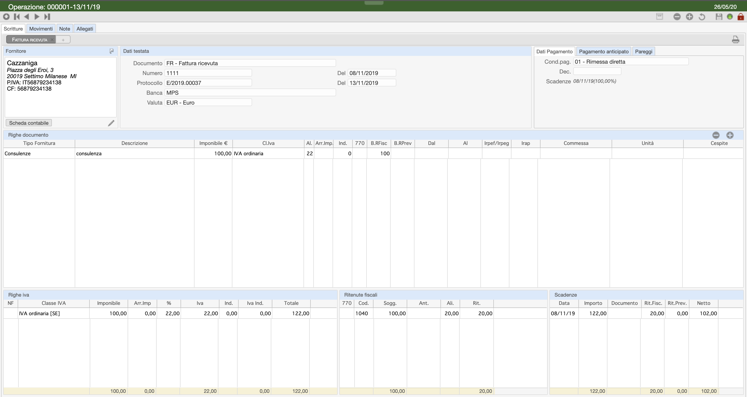The height and width of the screenshot is (397, 747).
Task: Click the red padlock icon
Action: tap(741, 17)
